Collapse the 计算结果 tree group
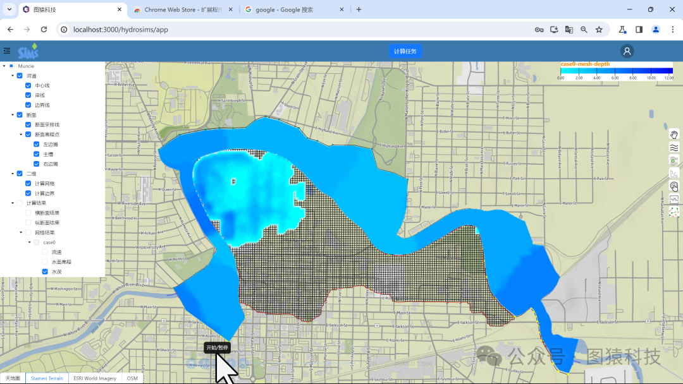The image size is (683, 384). [x=13, y=203]
